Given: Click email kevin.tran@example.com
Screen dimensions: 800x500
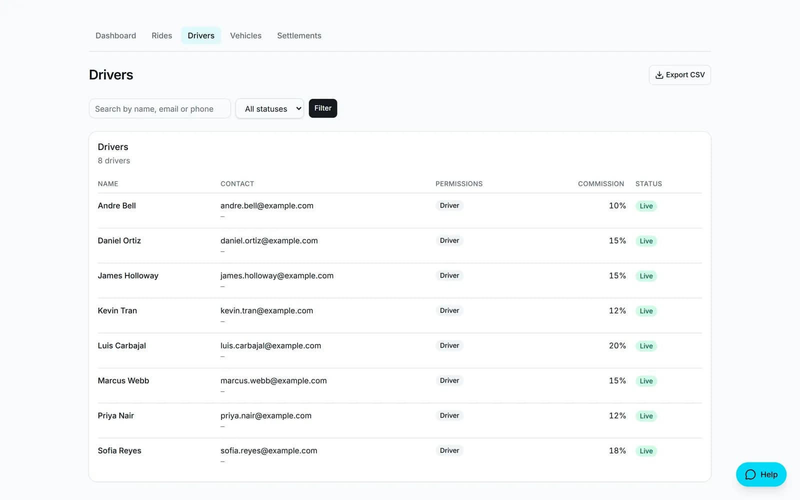Looking at the screenshot, I should 266,310.
